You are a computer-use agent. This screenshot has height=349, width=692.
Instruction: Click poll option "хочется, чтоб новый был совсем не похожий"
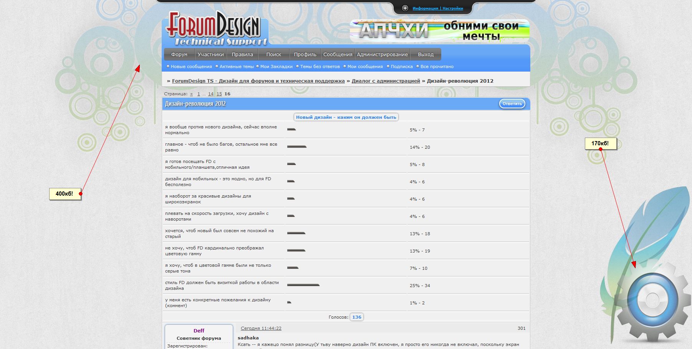click(x=219, y=234)
